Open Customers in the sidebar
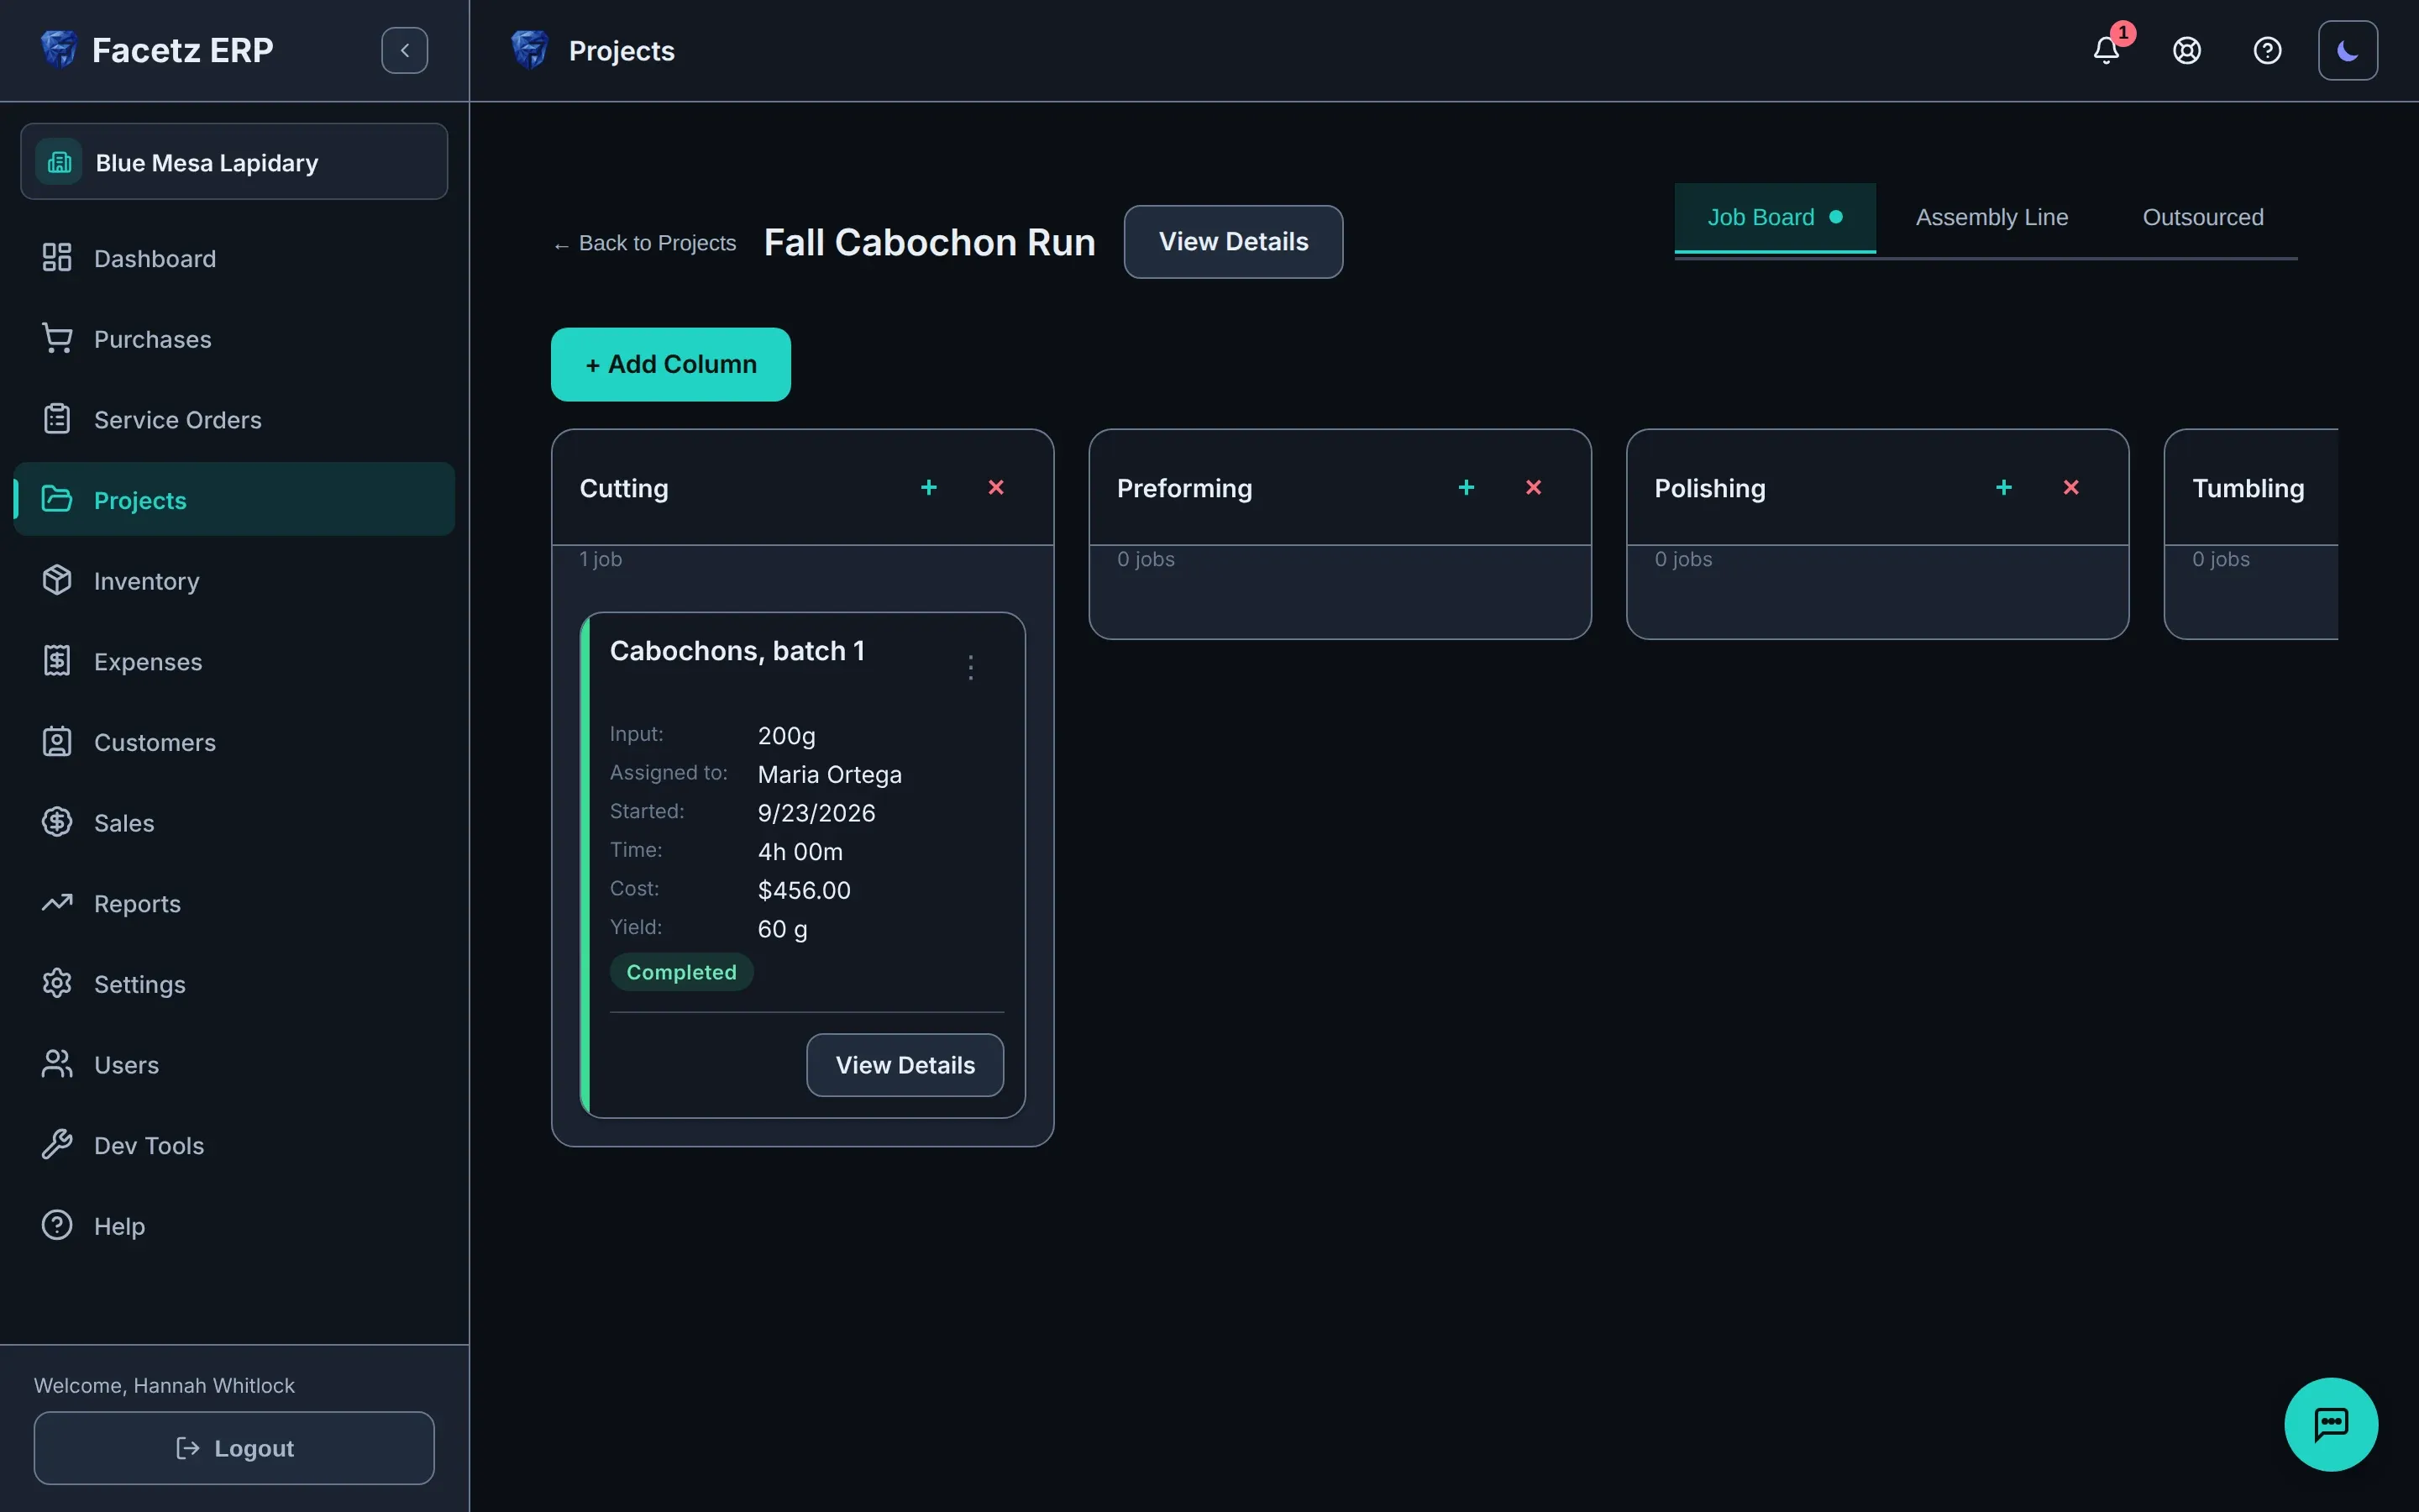This screenshot has height=1512, width=2419. point(234,742)
